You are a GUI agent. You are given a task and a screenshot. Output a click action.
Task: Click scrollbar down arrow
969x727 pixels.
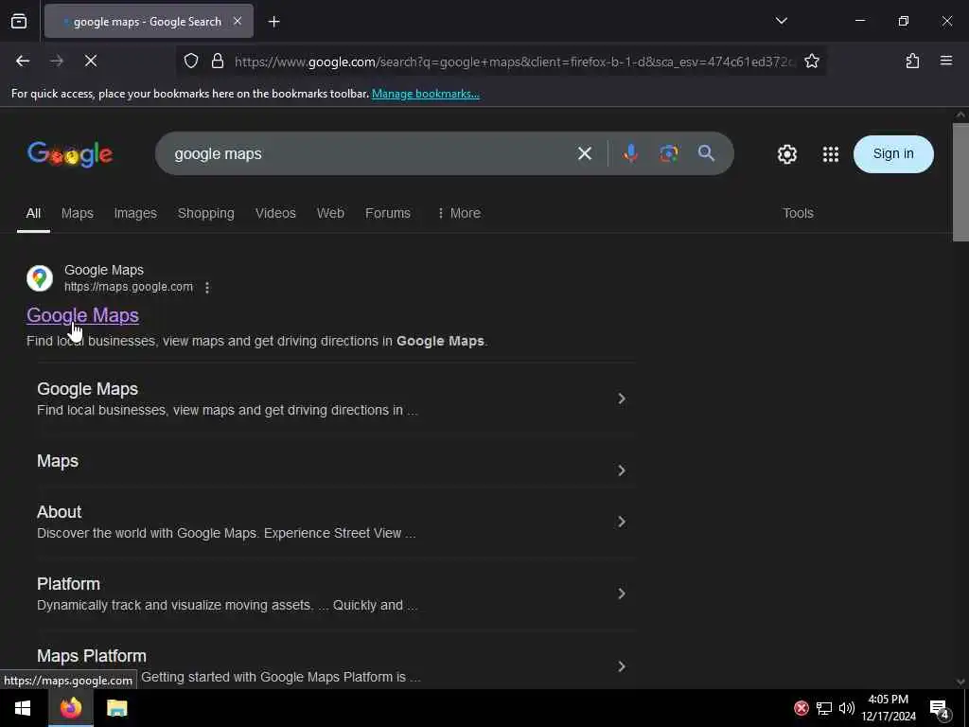(x=960, y=682)
